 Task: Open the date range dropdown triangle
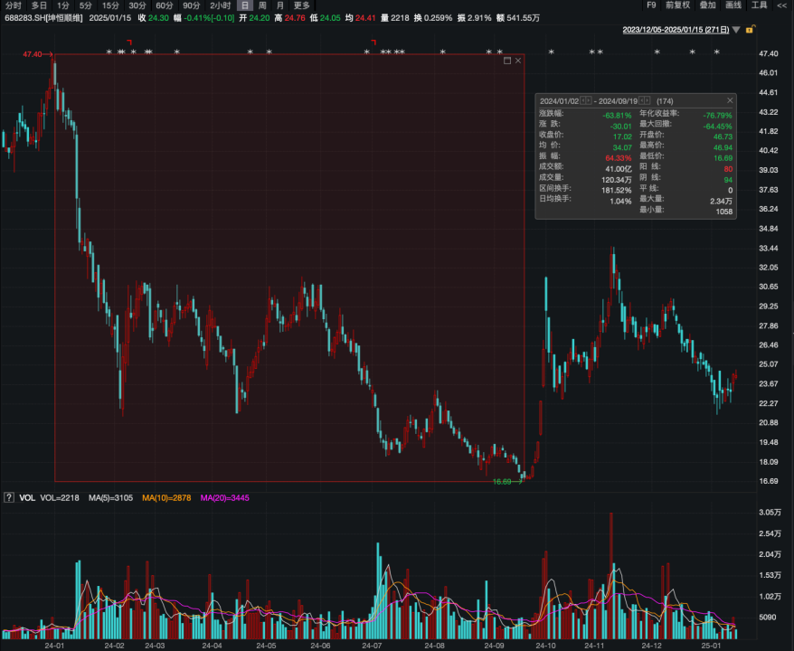point(736,30)
